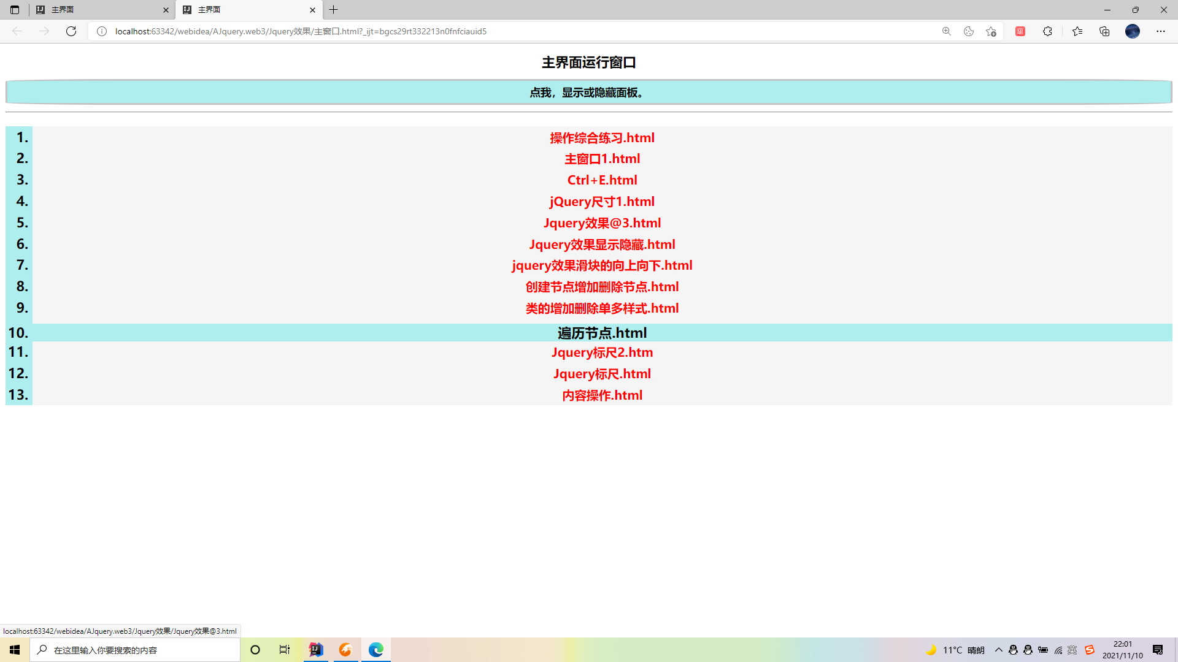Viewport: 1178px width, 662px height.
Task: Click the browser profile avatar
Action: pyautogui.click(x=1133, y=31)
